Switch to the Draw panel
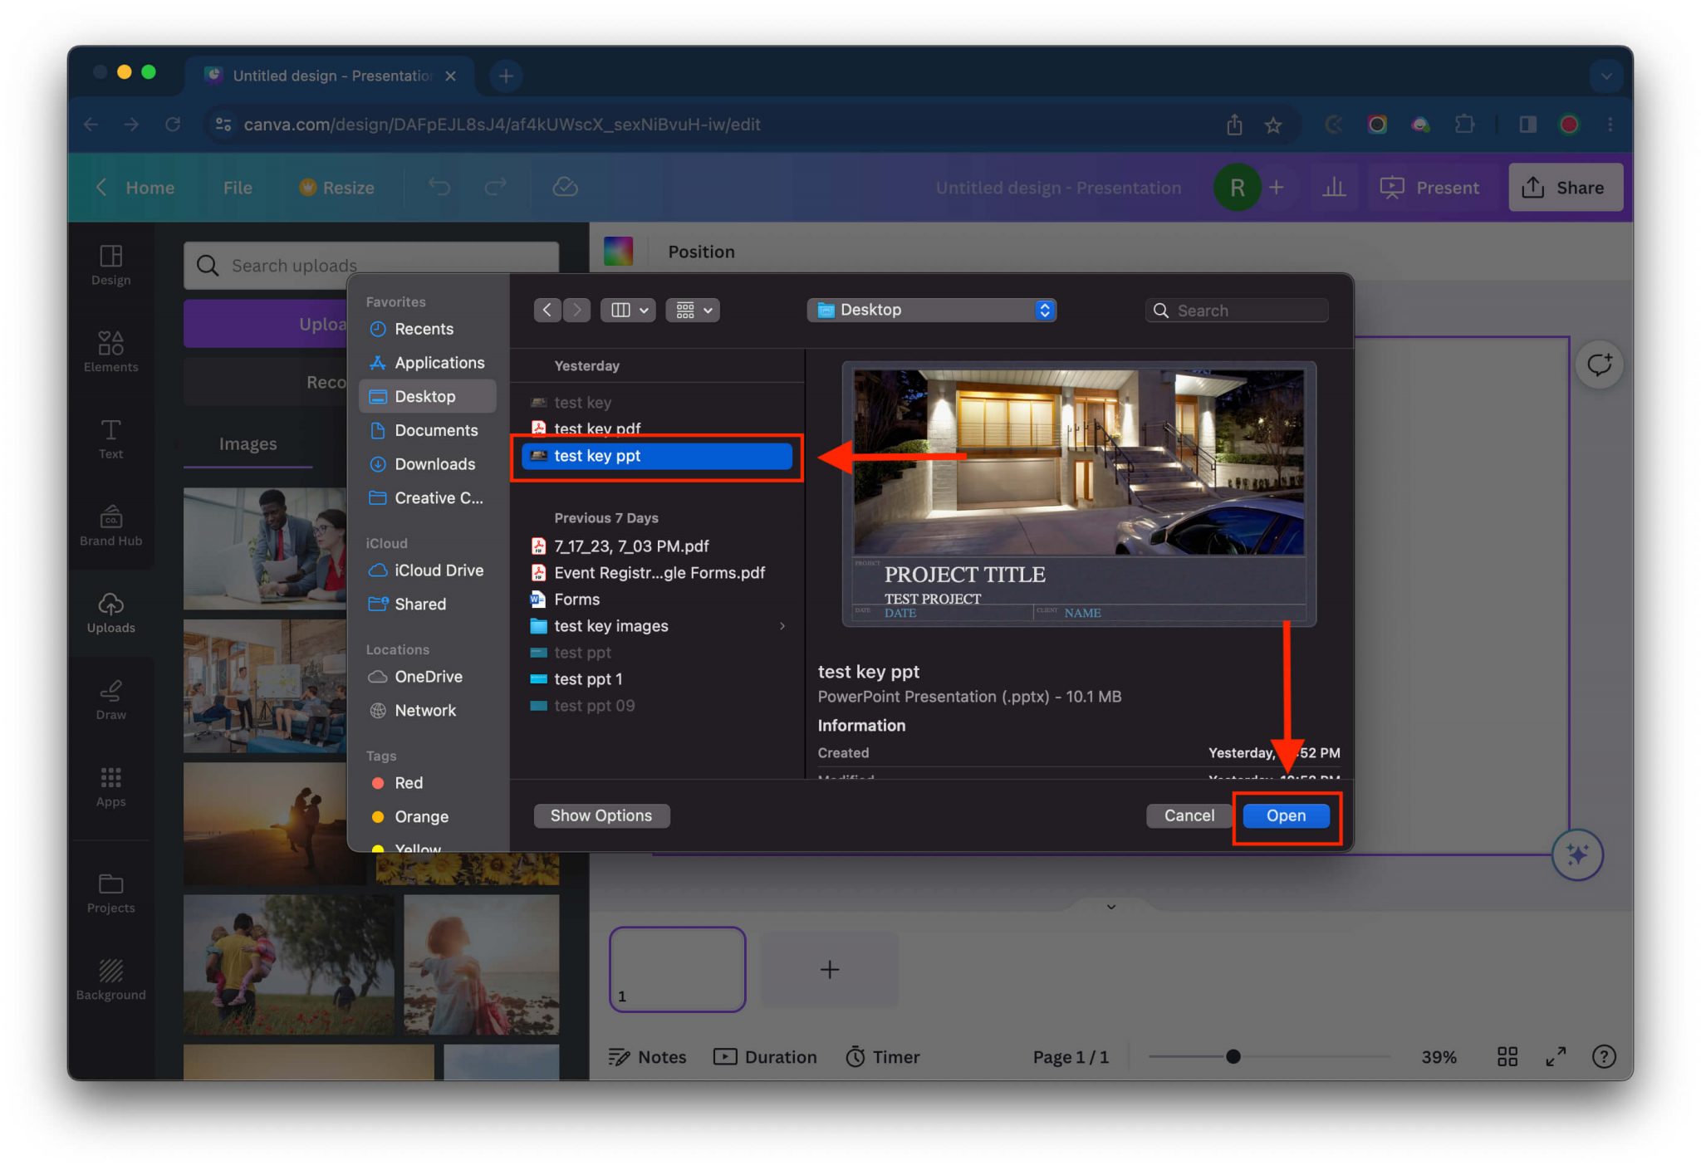1701x1170 pixels. pyautogui.click(x=110, y=698)
